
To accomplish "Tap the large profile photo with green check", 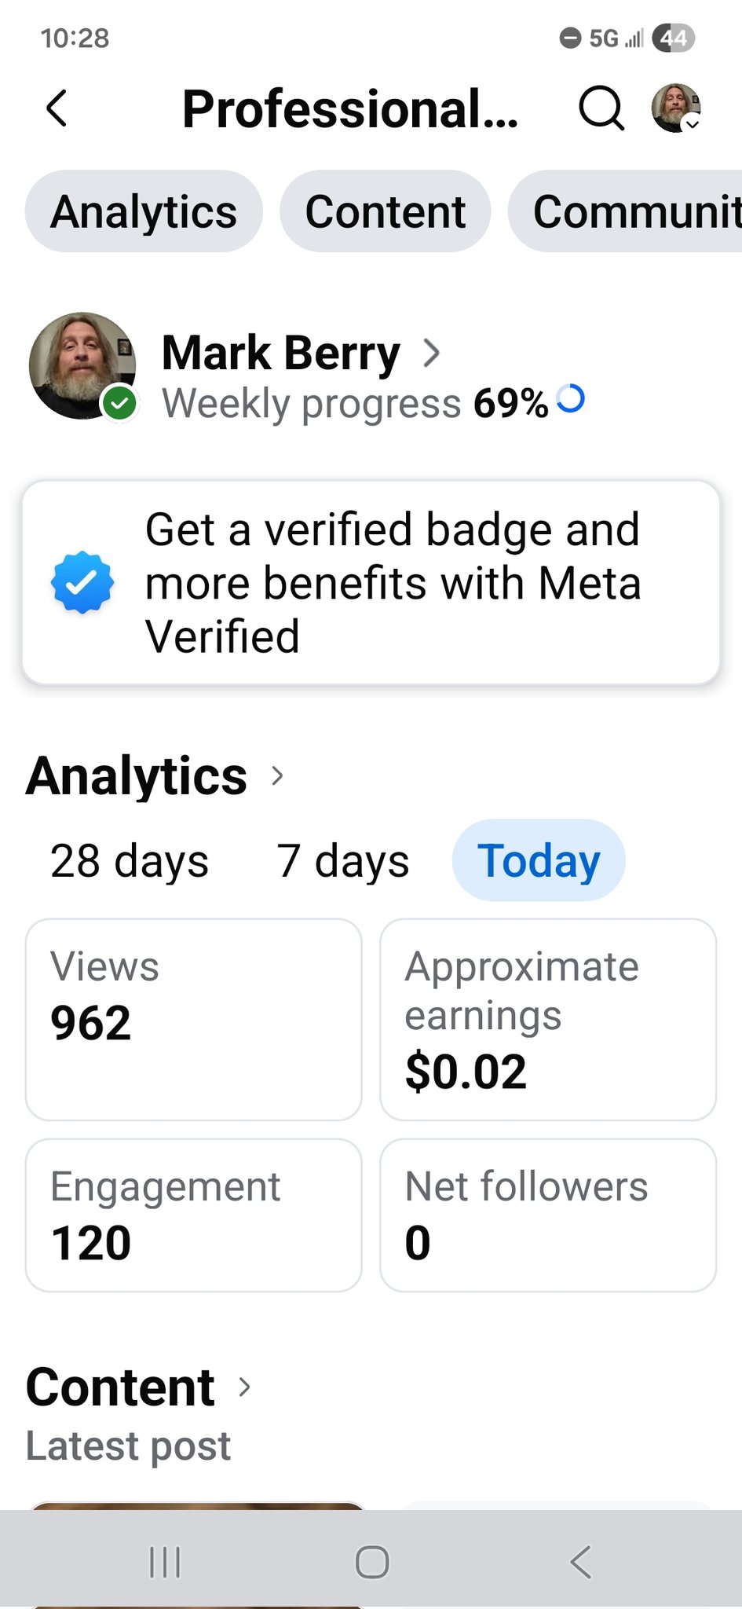I will coord(82,366).
